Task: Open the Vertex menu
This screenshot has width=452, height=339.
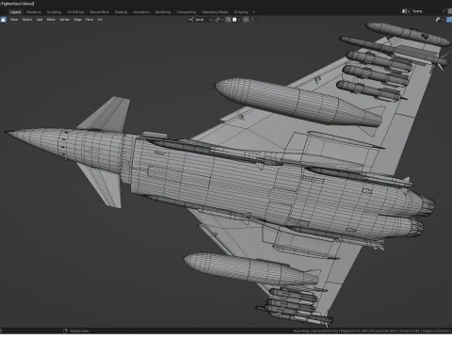Action: point(64,20)
